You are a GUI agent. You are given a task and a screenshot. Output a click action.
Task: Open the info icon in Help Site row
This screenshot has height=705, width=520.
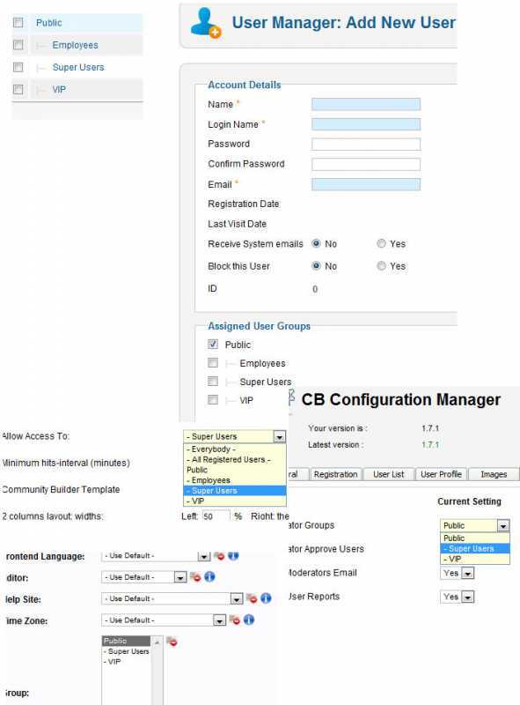point(266,598)
